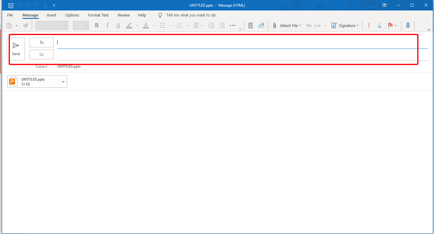
Task: Open the Follow Up flag dropdown
Action: click(395, 25)
